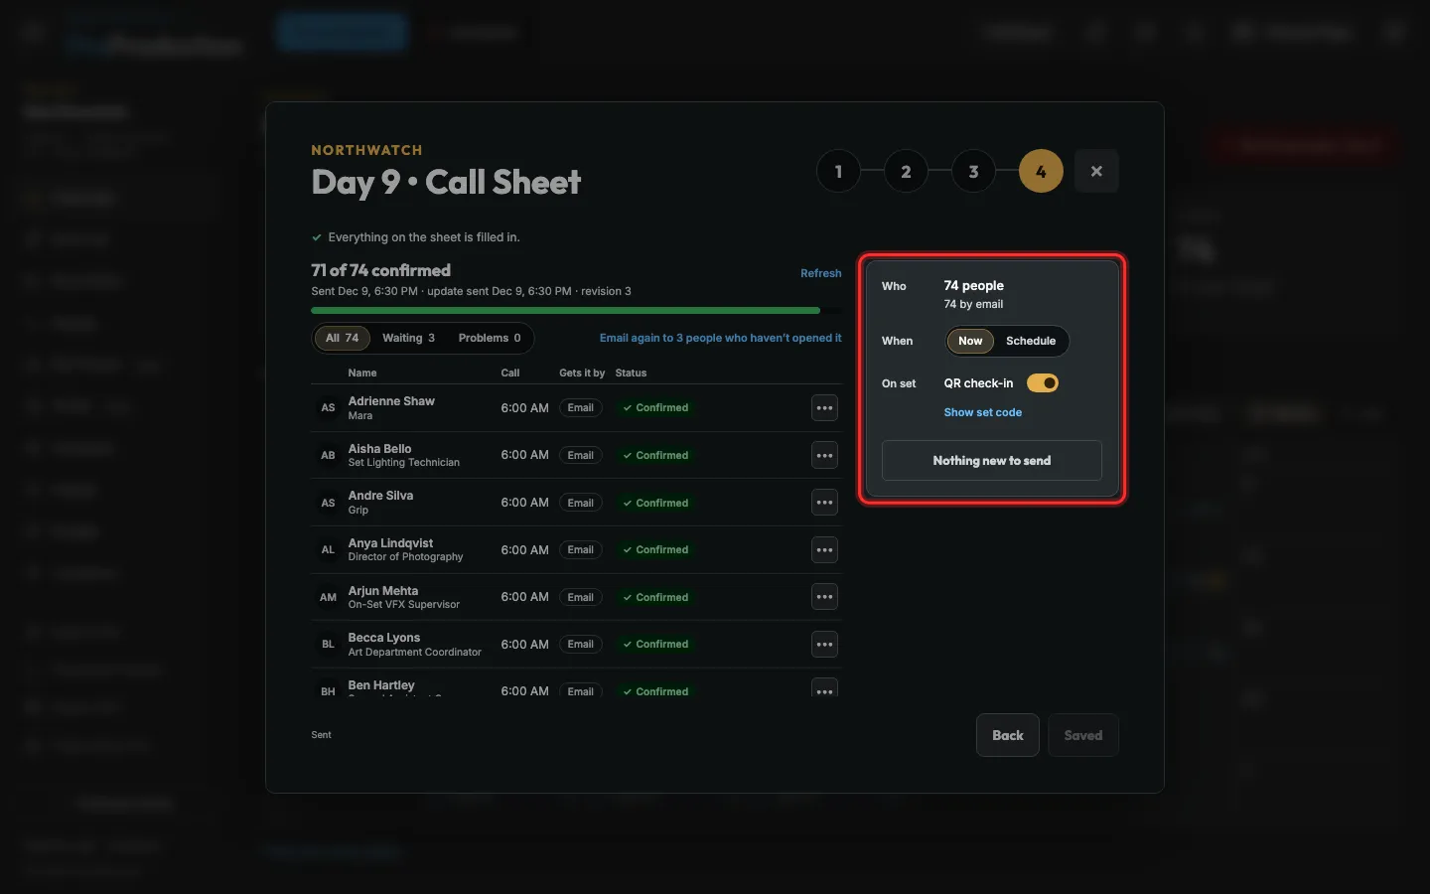The image size is (1430, 894).
Task: Select the Now send option
Action: pyautogui.click(x=970, y=341)
